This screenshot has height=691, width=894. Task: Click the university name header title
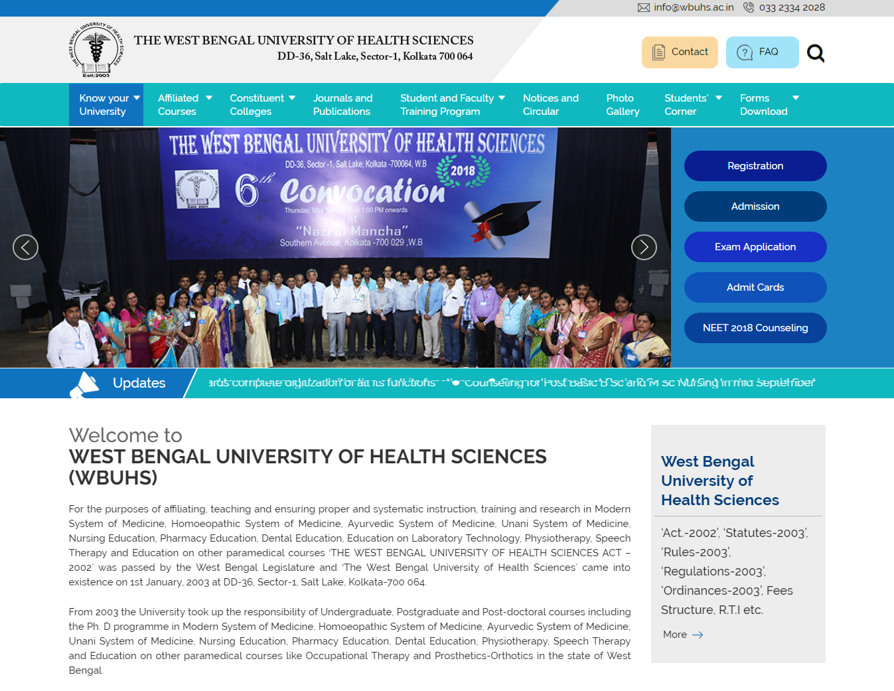[x=304, y=40]
